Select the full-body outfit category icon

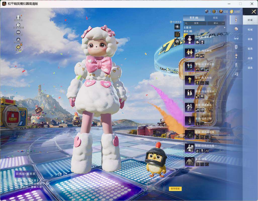pyautogui.click(x=236, y=20)
